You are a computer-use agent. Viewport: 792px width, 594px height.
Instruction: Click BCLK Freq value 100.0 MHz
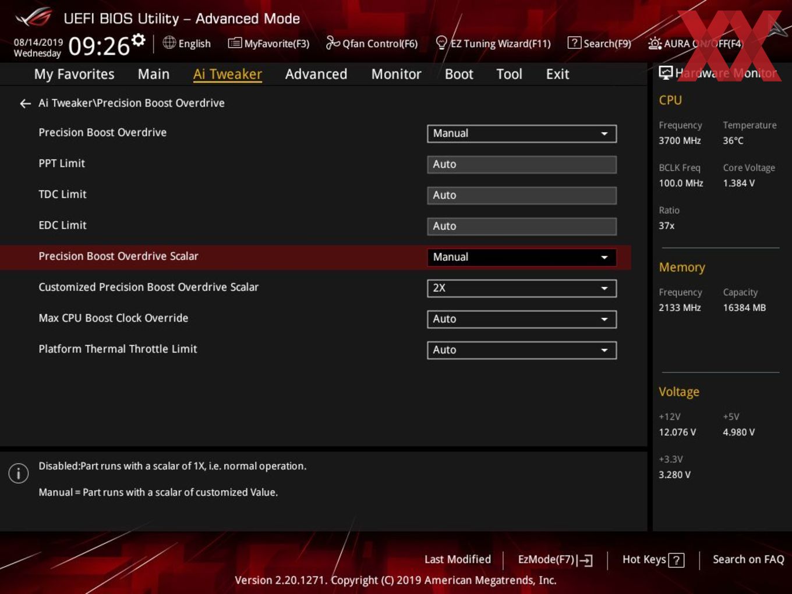coord(681,183)
